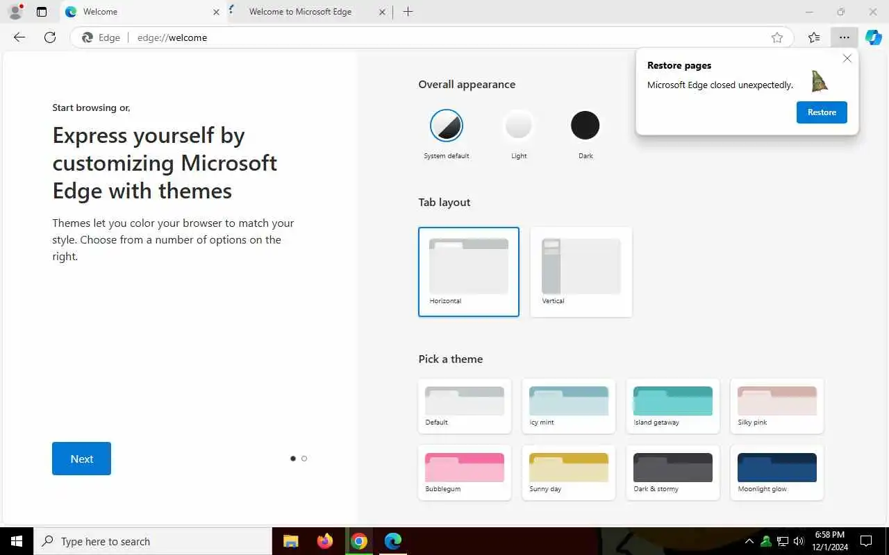This screenshot has width=889, height=555.
Task: Launch Chrome from taskbar
Action: (x=359, y=541)
